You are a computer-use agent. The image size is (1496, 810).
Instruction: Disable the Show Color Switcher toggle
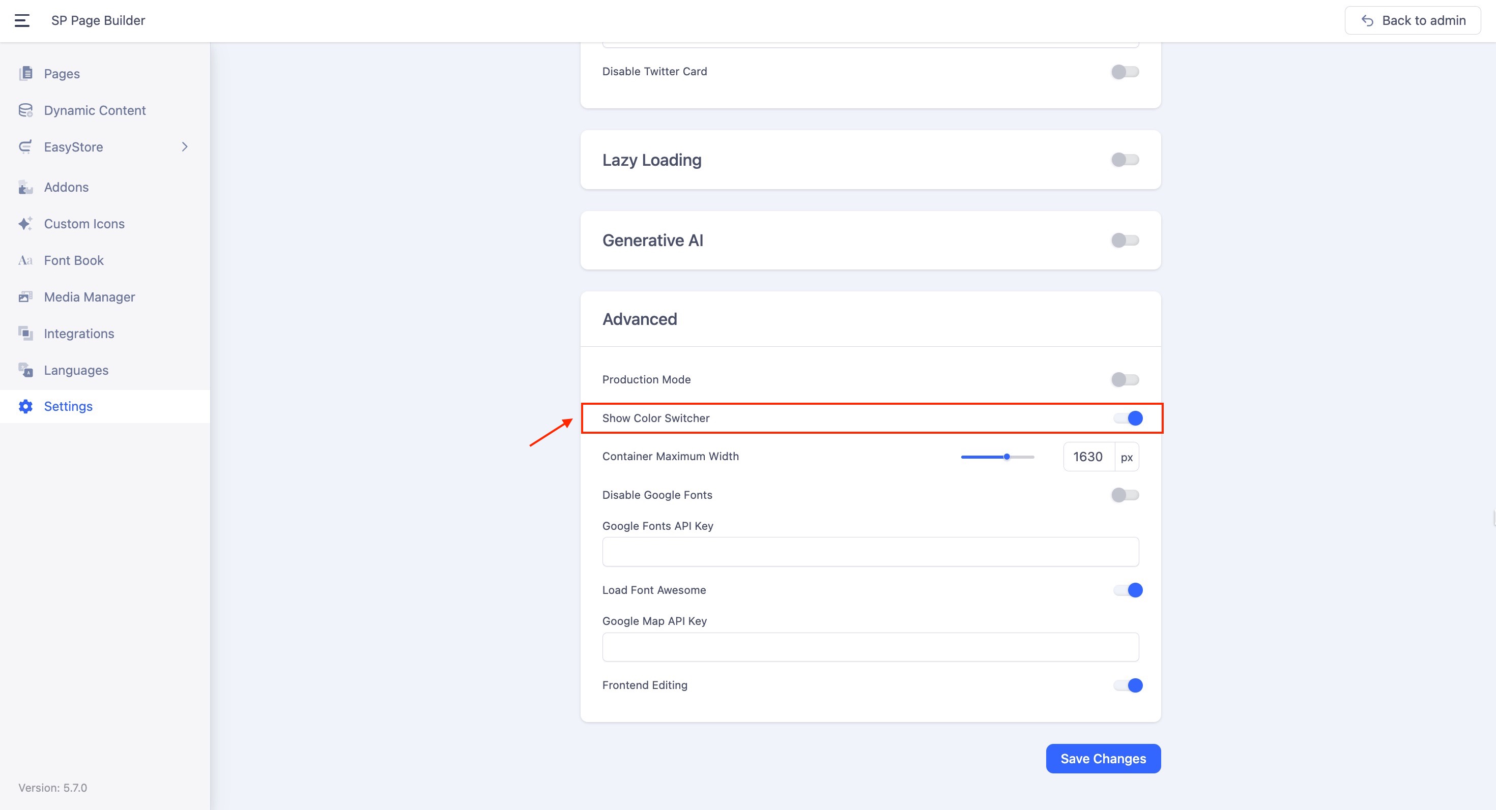(x=1128, y=418)
